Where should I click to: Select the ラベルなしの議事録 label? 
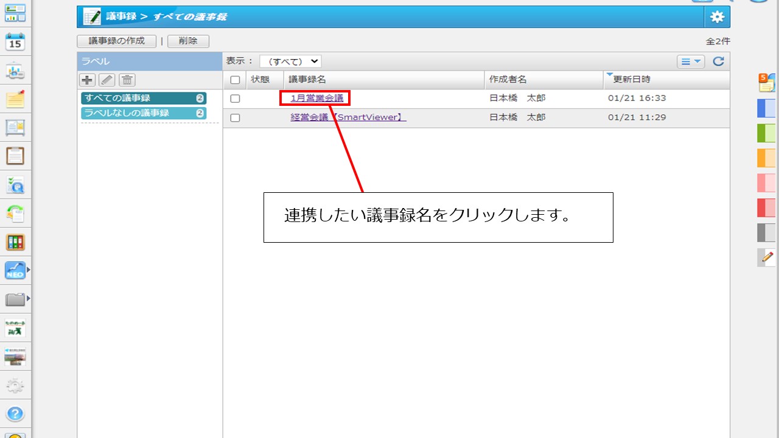click(x=144, y=113)
